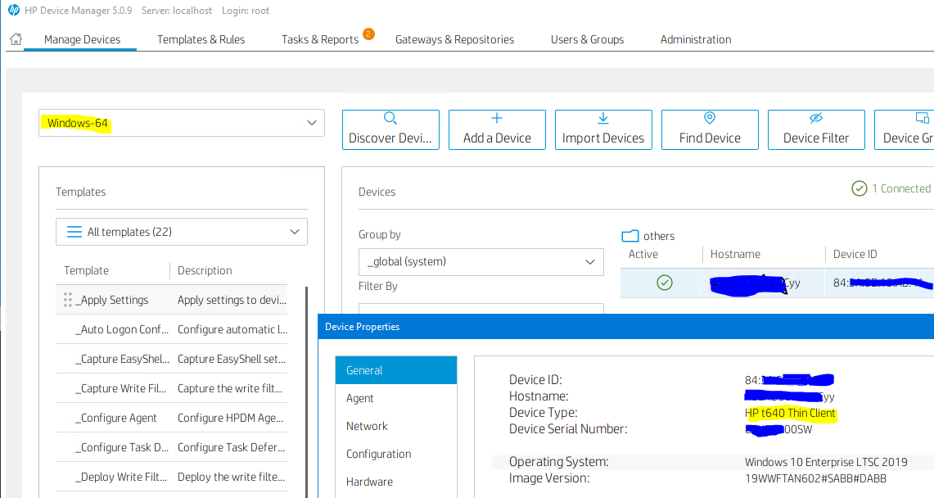This screenshot has height=498, width=934.
Task: Click the Import Devices button
Action: click(x=603, y=129)
